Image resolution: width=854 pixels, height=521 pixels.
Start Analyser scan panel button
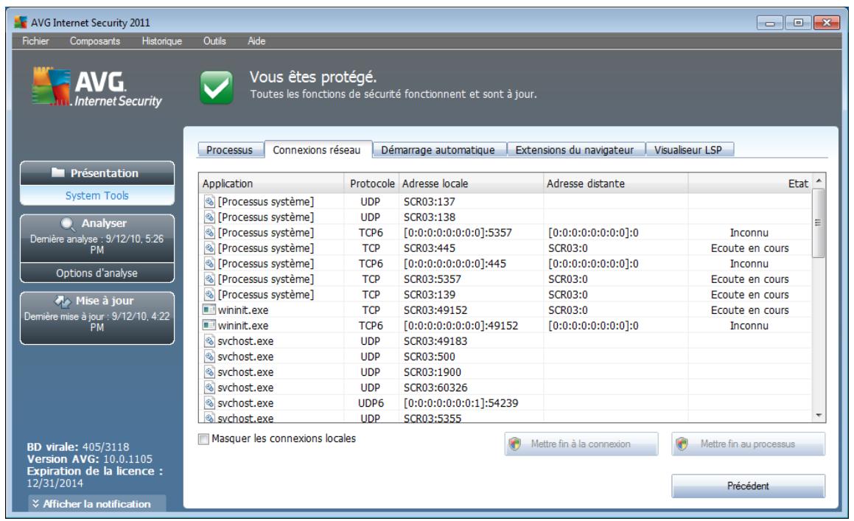tap(97, 237)
